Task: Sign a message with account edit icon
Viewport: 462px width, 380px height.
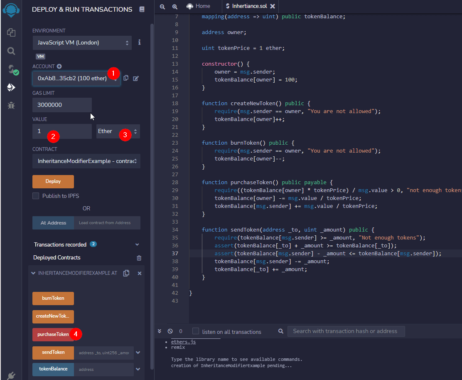Action: (136, 79)
